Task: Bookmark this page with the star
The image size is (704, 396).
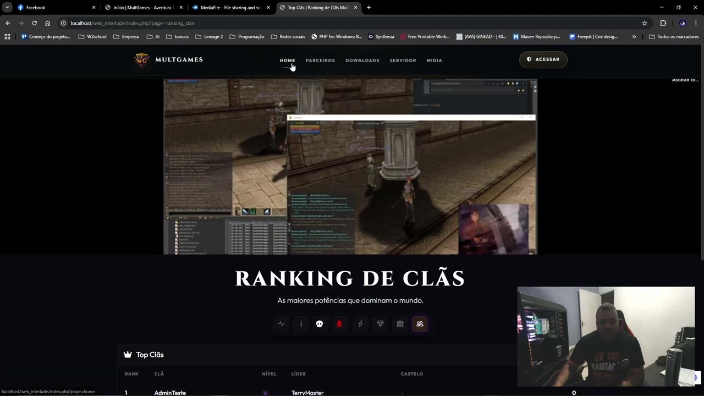Action: (645, 23)
